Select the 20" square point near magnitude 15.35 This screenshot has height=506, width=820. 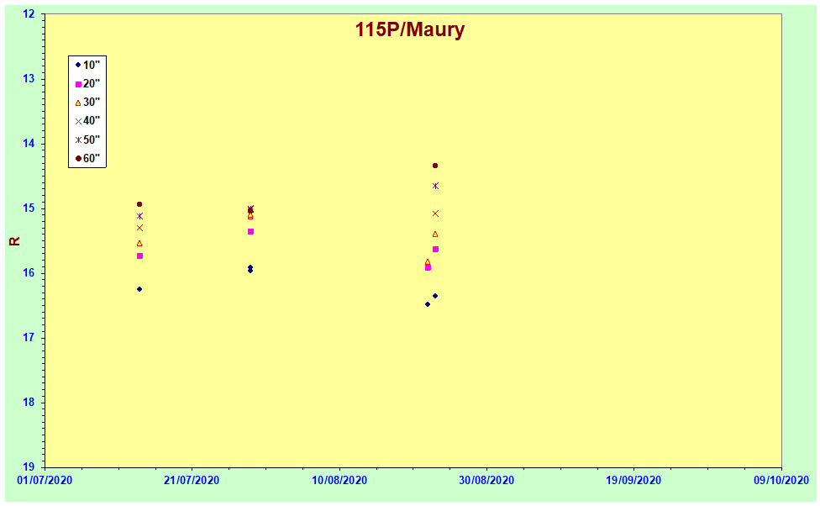(x=250, y=231)
